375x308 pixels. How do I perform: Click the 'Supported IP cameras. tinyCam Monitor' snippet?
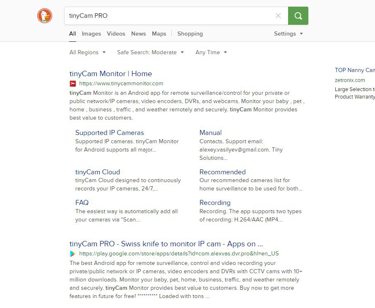coord(127,146)
